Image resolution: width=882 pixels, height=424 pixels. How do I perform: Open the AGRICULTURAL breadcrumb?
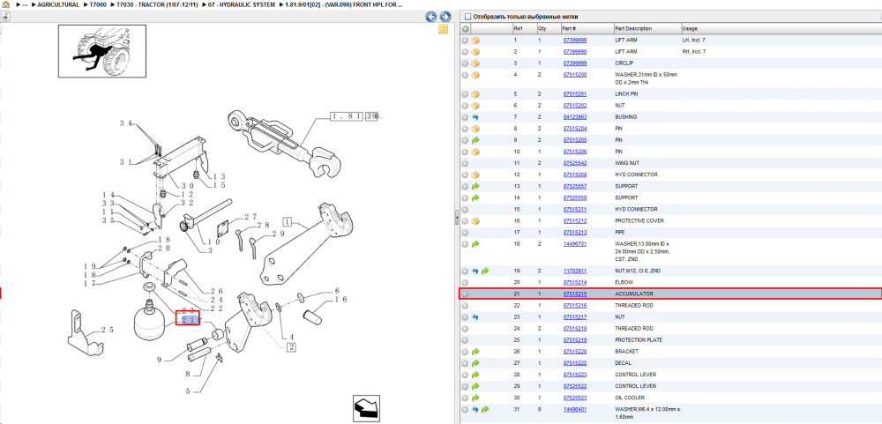click(58, 4)
